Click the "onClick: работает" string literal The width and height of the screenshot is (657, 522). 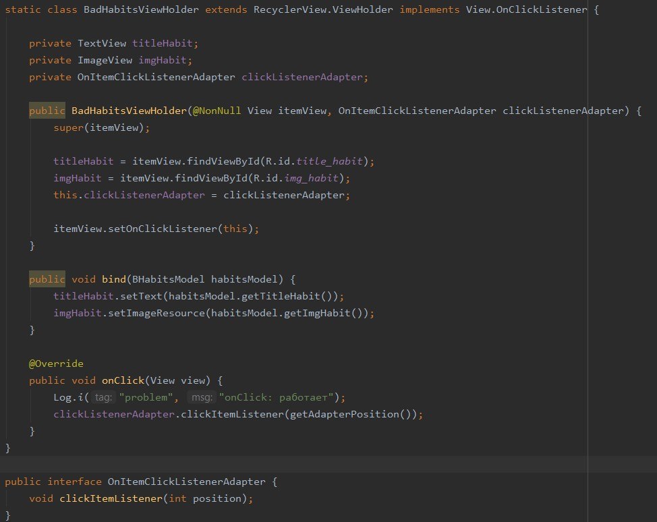point(276,397)
